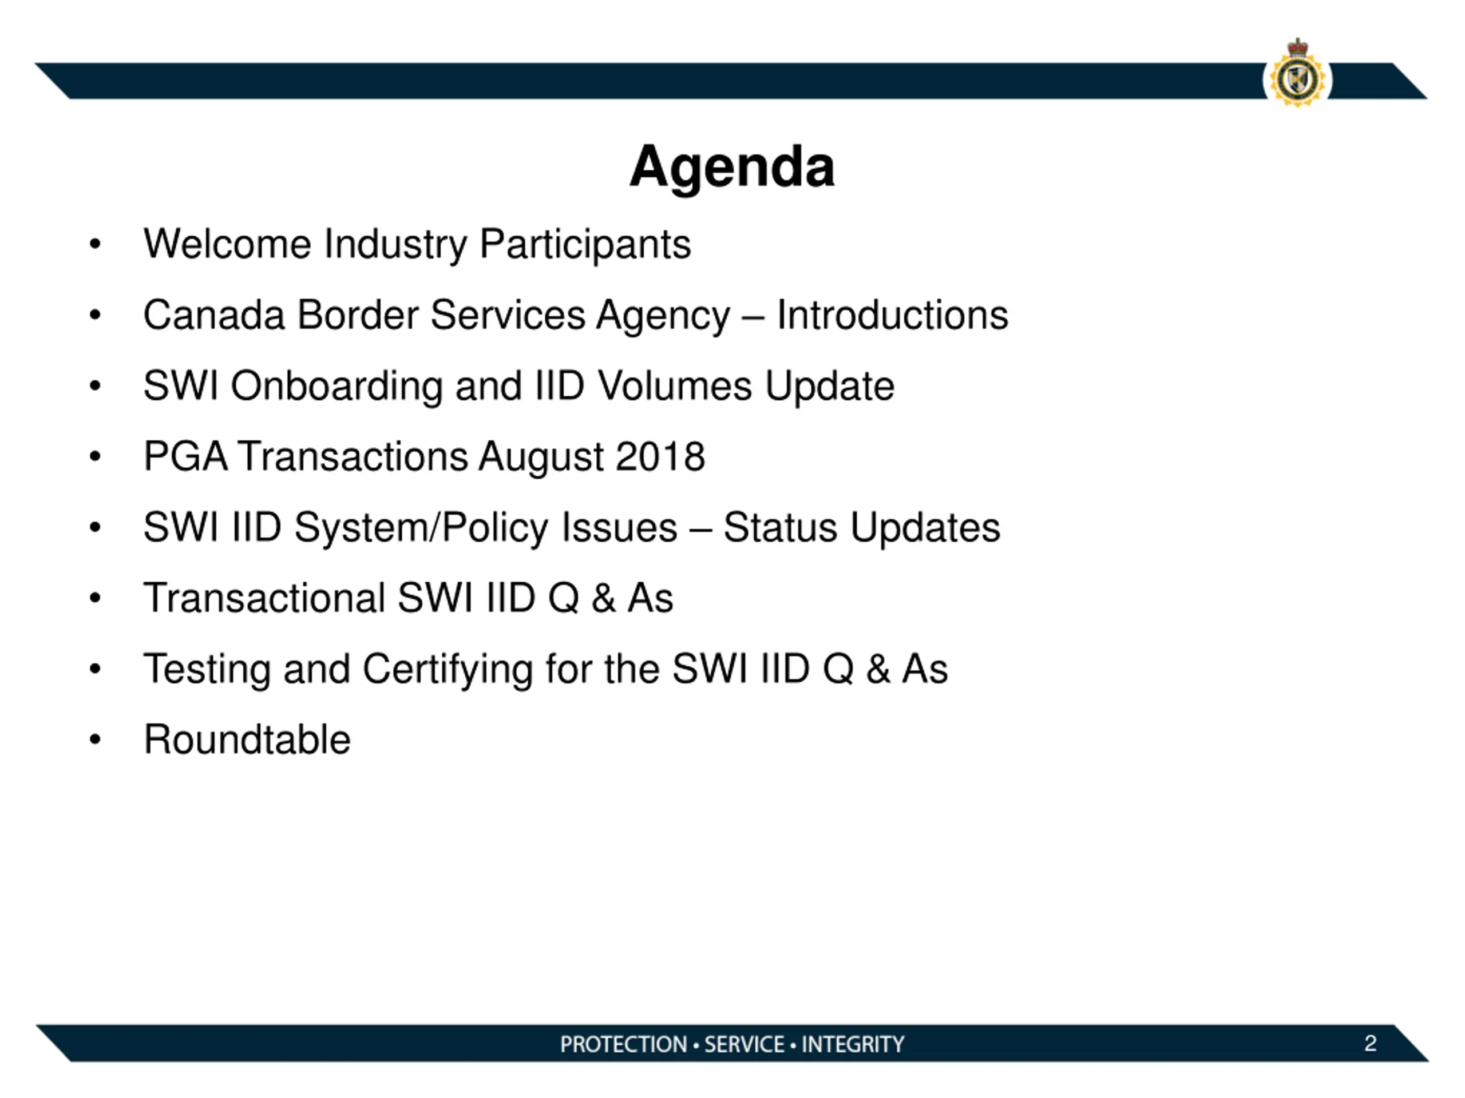The width and height of the screenshot is (1465, 1098).
Task: Click slide page number 2
Action: point(1371,1044)
